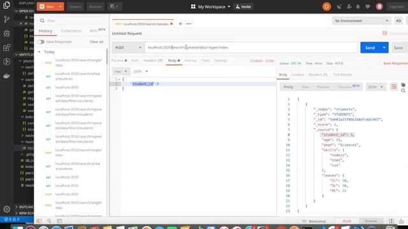Copy response body to clipboard icon
Viewport: 408px width, 229px height.
(403, 85)
